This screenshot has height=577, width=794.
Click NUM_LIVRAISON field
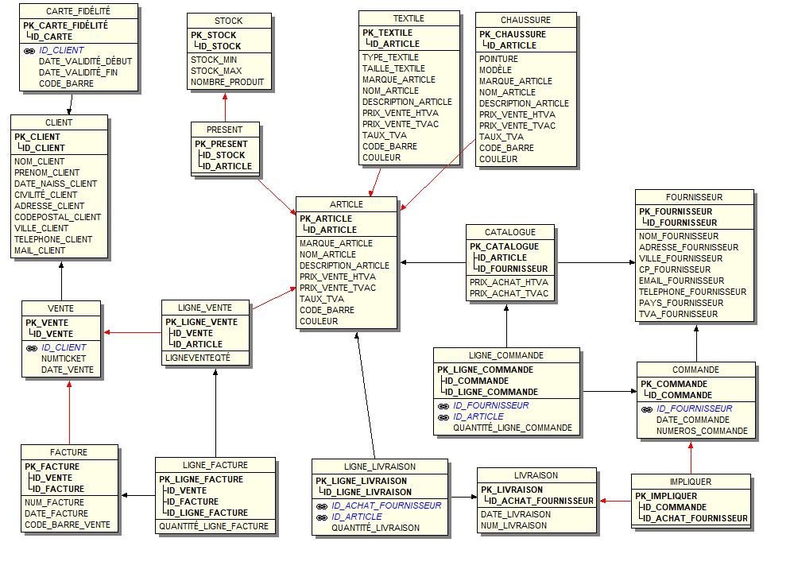click(x=514, y=526)
